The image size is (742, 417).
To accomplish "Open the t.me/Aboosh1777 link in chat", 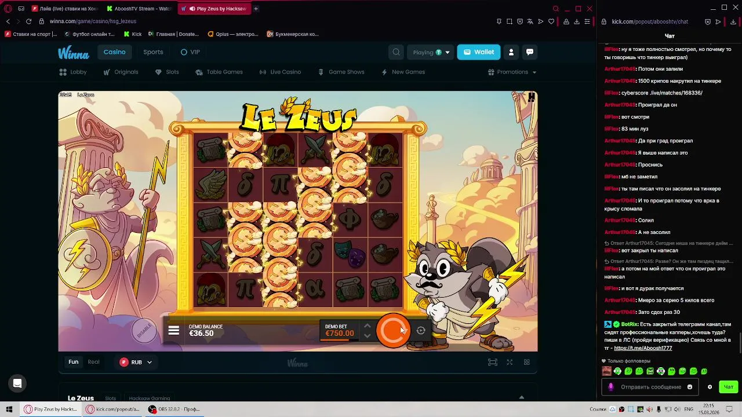I will click(643, 348).
